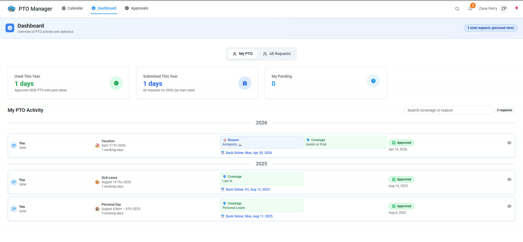View details of the Vacation request
The width and height of the screenshot is (523, 242).
coord(509,143)
